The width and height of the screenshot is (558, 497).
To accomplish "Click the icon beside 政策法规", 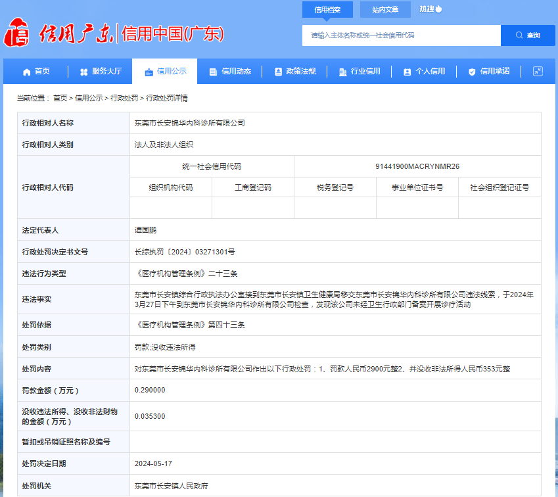I will click(x=278, y=72).
